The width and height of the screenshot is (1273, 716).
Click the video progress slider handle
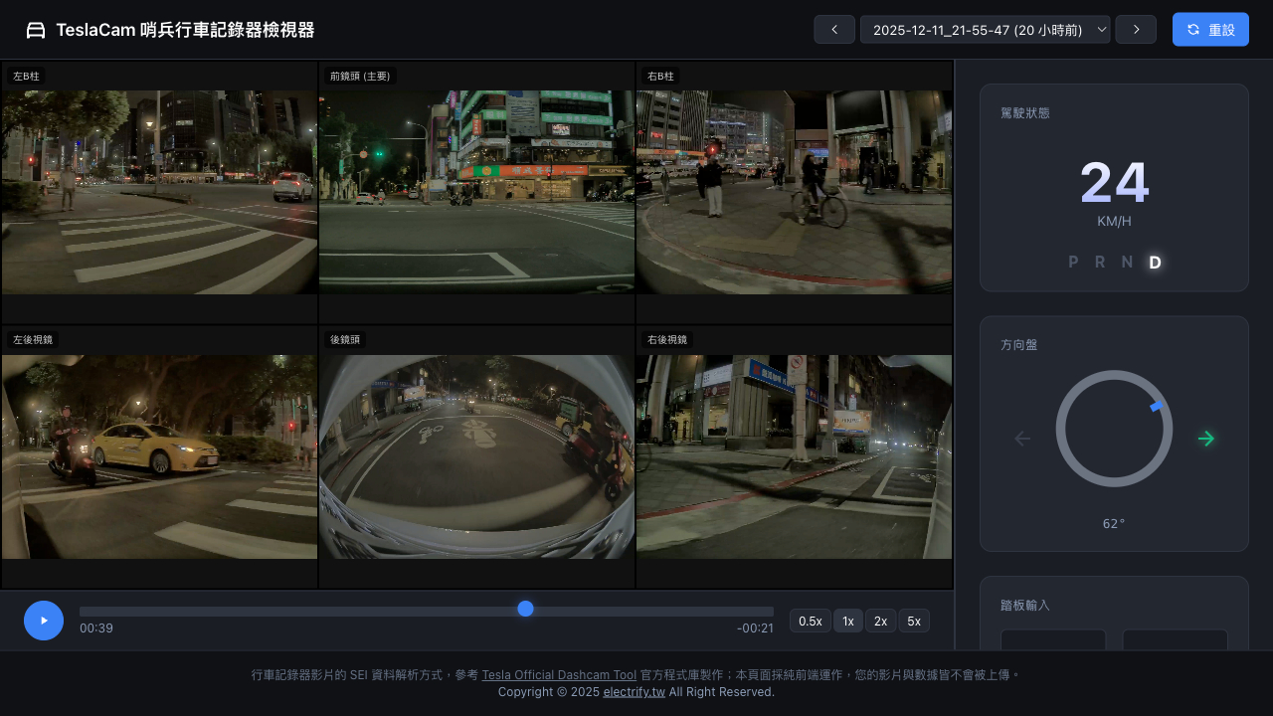click(526, 609)
